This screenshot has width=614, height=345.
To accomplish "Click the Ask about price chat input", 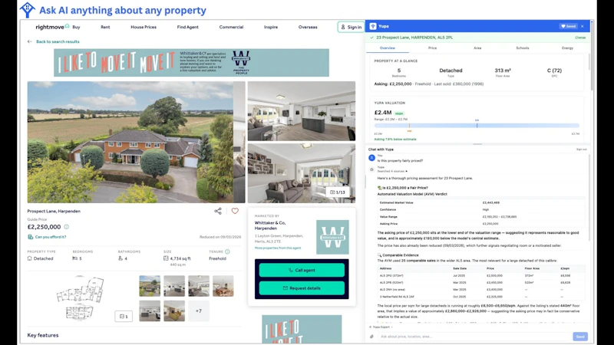I will tap(474, 337).
